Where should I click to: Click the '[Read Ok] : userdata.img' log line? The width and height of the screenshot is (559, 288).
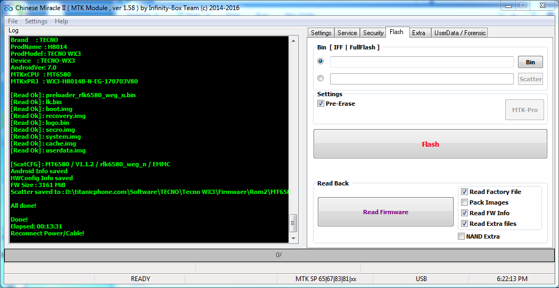48,150
